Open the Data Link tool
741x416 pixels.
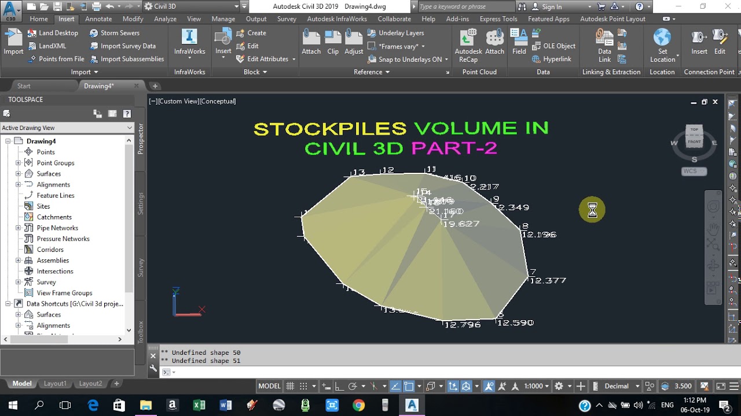click(604, 45)
